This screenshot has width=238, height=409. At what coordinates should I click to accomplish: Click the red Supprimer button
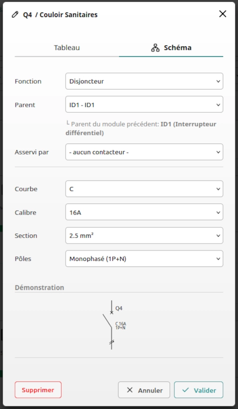[38, 390]
